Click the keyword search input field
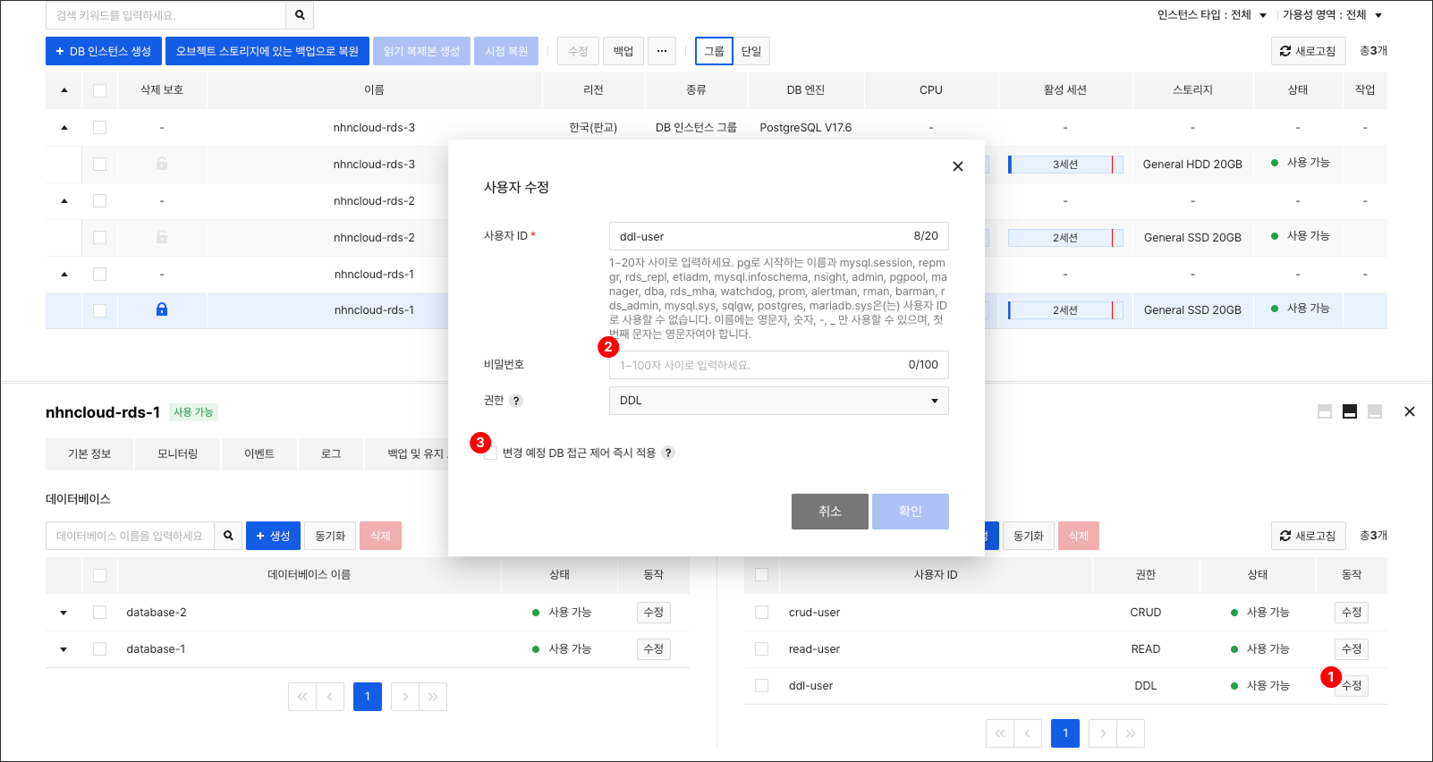The height and width of the screenshot is (762, 1433). pyautogui.click(x=165, y=15)
